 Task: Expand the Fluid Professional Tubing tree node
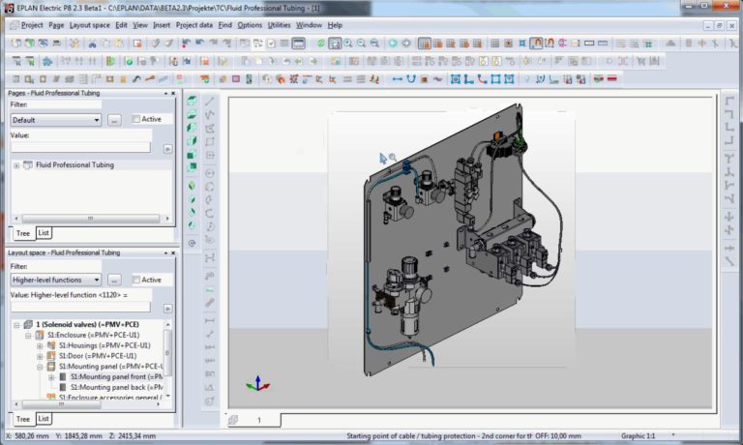point(16,165)
